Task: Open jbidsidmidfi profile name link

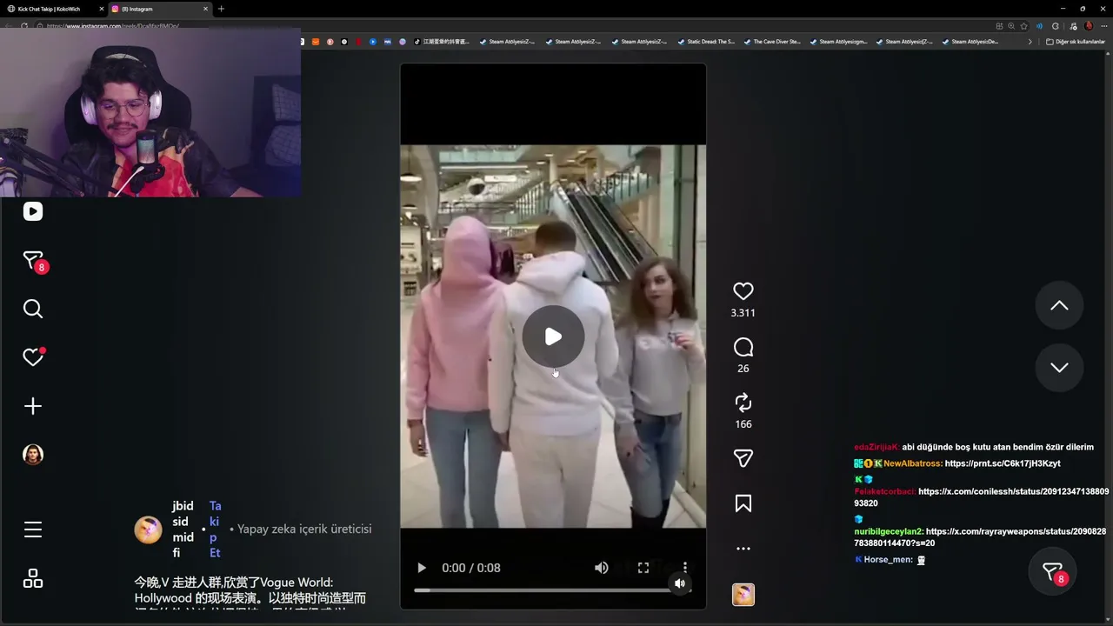Action: pyautogui.click(x=183, y=529)
